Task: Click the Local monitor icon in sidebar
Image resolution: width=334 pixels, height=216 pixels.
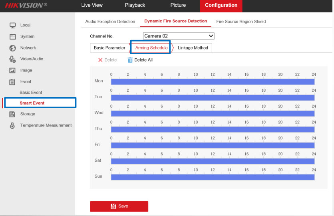Action: coord(12,25)
